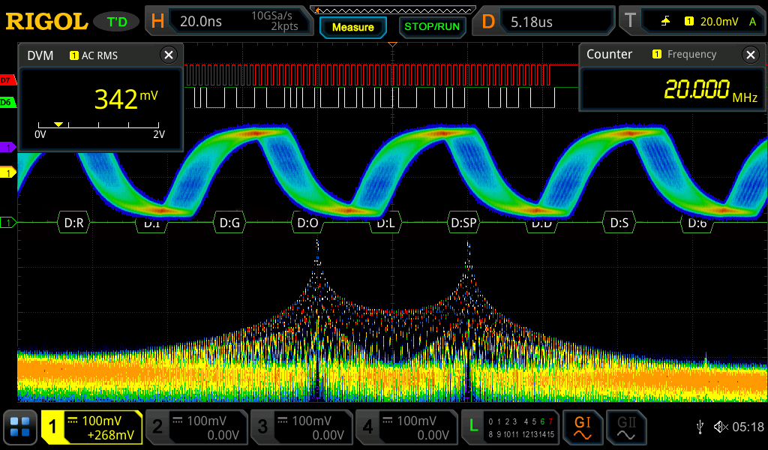Select the D7 digital channel marker
Viewport: 768px width, 450px height.
tap(7, 79)
